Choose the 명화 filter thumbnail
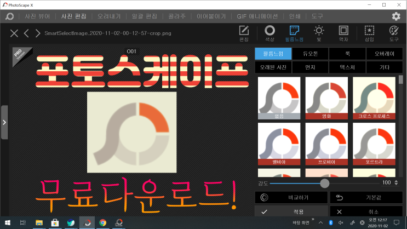407x229 pixels. [x=326, y=98]
